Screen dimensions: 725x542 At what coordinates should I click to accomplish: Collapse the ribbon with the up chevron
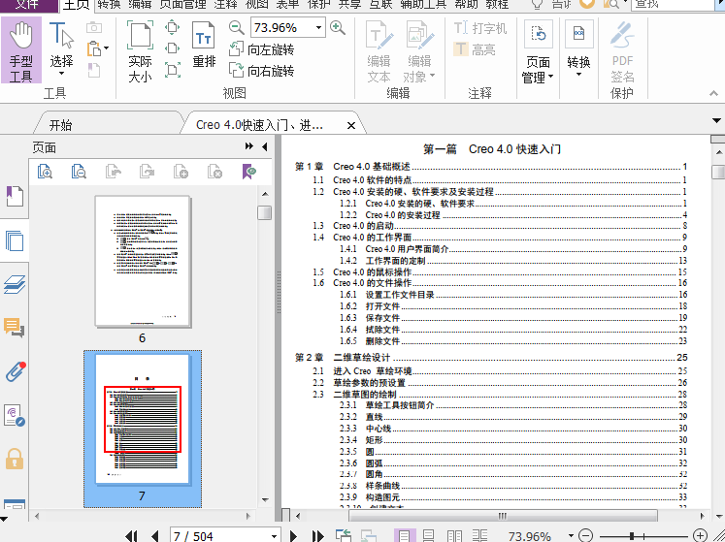[x=714, y=93]
